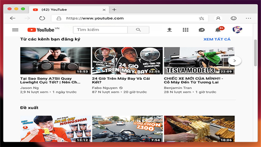Click the lock site info icon
Viewport: 261px width, 147px height.
[x=59, y=18]
